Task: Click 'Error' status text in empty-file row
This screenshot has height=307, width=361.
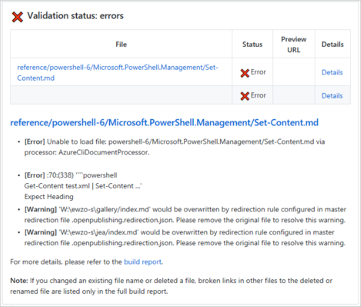Action: coord(258,96)
